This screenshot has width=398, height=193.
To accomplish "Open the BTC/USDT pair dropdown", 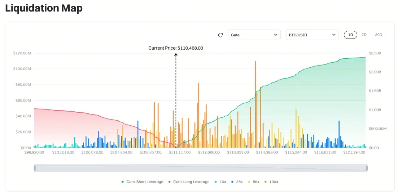I will pyautogui.click(x=312, y=35).
